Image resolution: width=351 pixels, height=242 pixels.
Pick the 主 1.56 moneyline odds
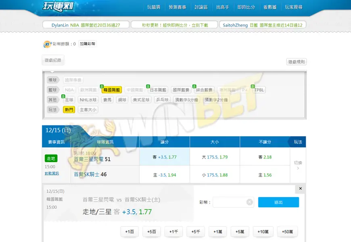coord(265,175)
